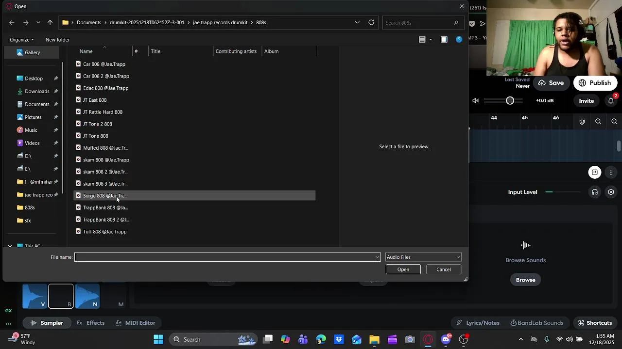Image resolution: width=622 pixels, height=349 pixels.
Task: Toggle headphone input monitoring icon
Action: coord(595,192)
